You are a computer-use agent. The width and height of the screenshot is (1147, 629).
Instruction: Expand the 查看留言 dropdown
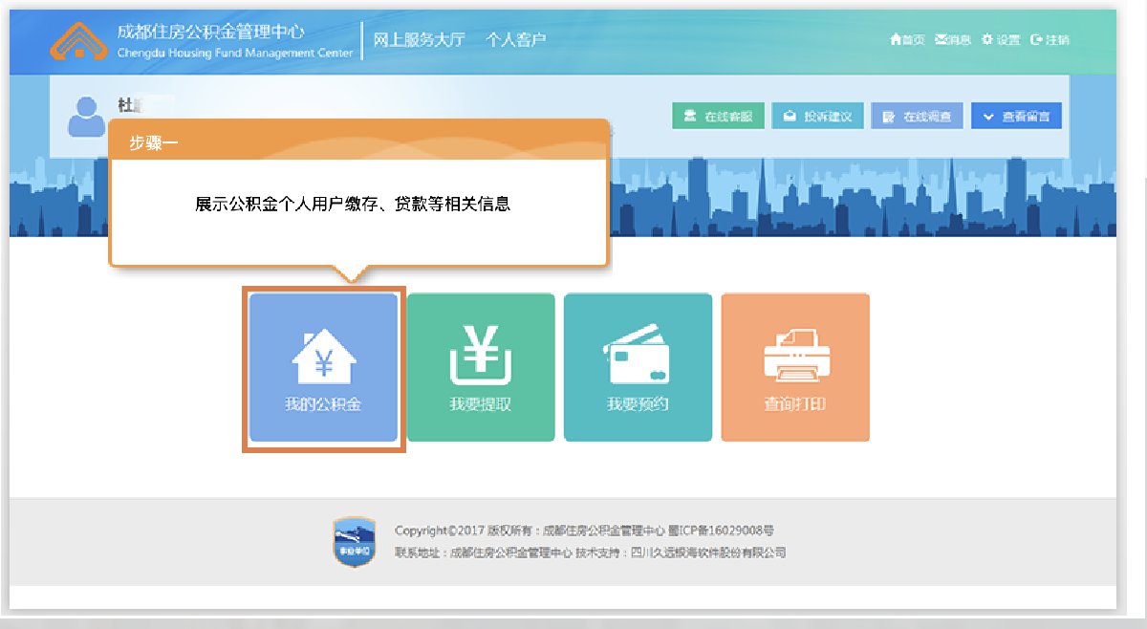click(x=1016, y=117)
